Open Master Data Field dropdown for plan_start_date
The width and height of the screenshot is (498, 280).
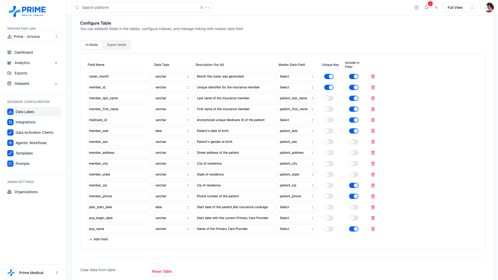[297, 207]
